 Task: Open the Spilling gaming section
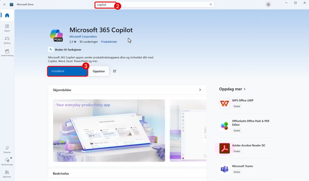7,40
